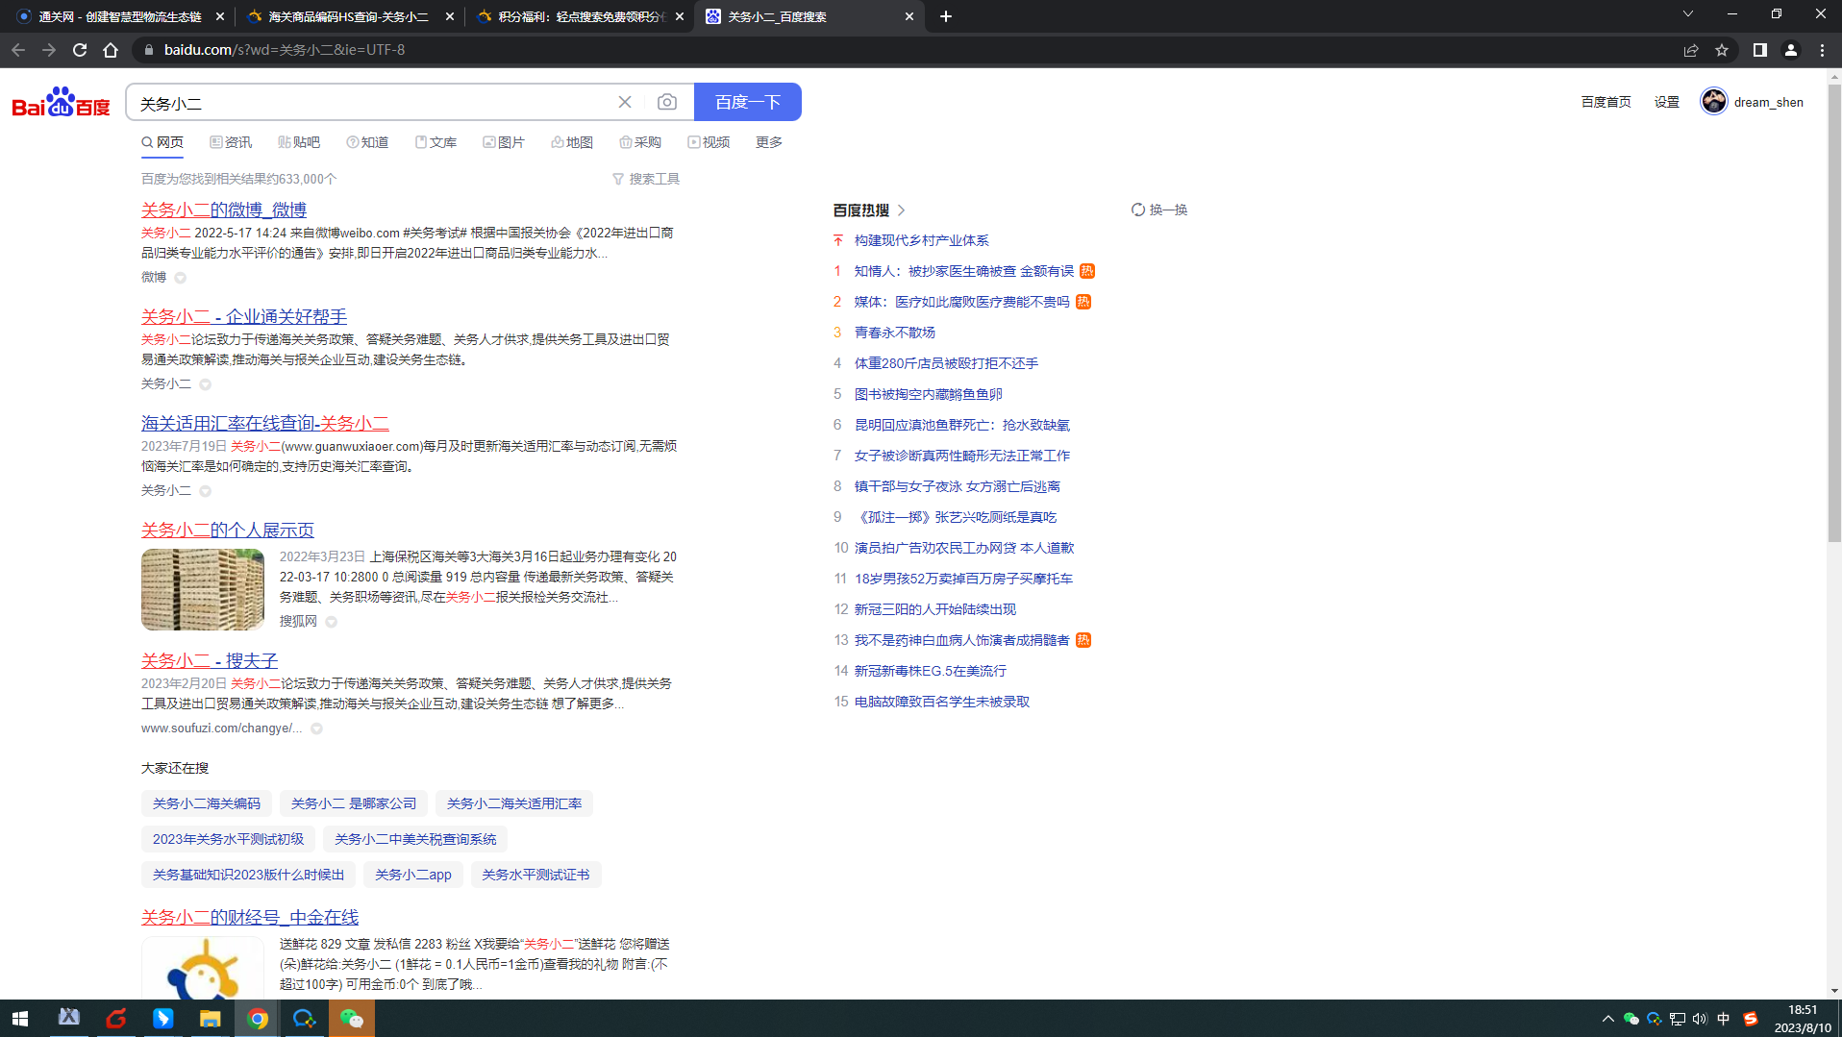The height and width of the screenshot is (1037, 1842).
Task: Switch to the 文库 search tab
Action: [436, 142]
